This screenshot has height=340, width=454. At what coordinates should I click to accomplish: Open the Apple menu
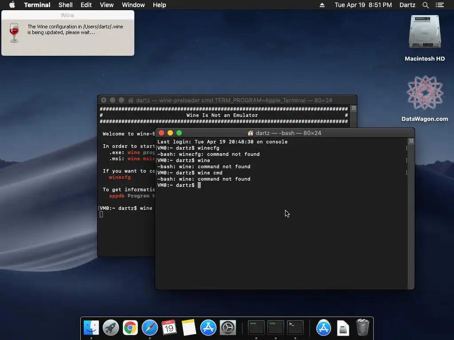[12, 5]
